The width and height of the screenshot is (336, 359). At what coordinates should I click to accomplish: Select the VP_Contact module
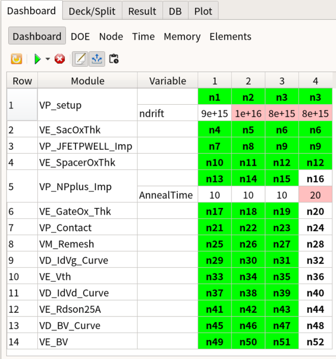click(88, 228)
